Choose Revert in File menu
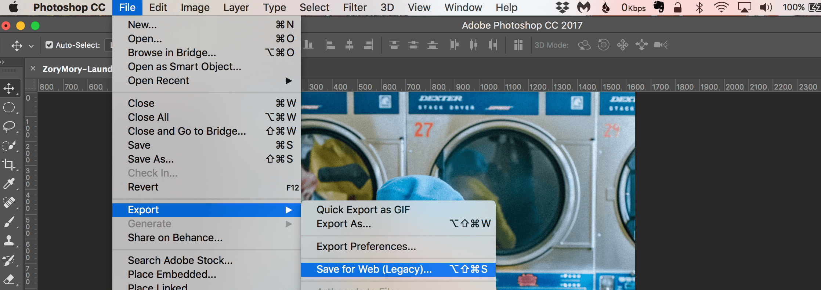The image size is (821, 290). (207, 187)
